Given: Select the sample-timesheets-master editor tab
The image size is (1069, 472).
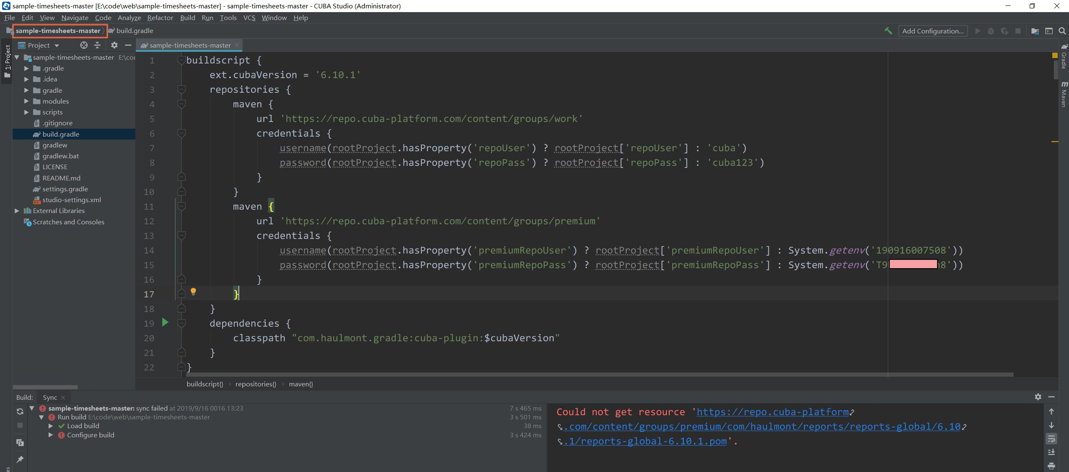Looking at the screenshot, I should point(190,45).
